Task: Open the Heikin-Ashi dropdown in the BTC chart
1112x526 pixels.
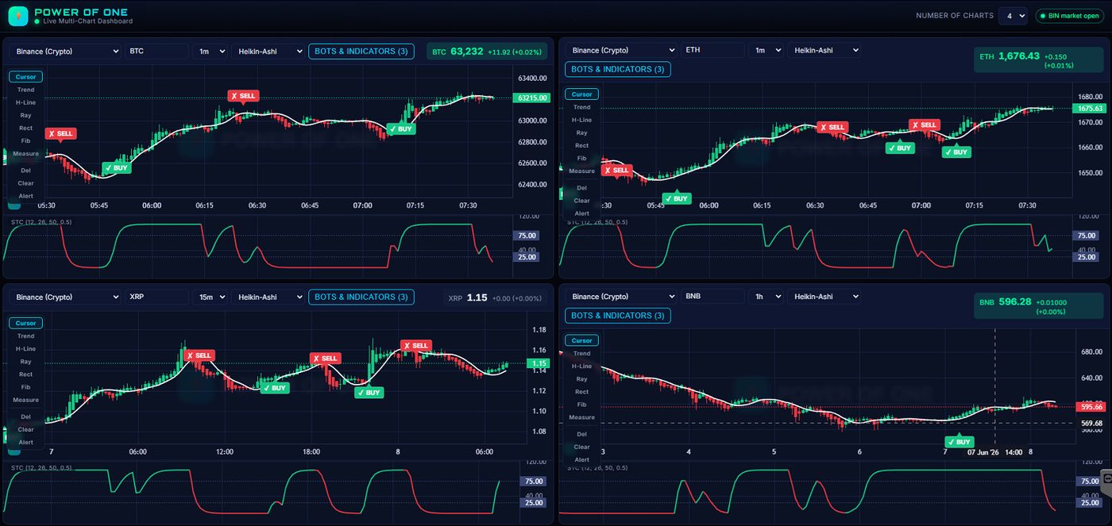Action: click(x=268, y=52)
